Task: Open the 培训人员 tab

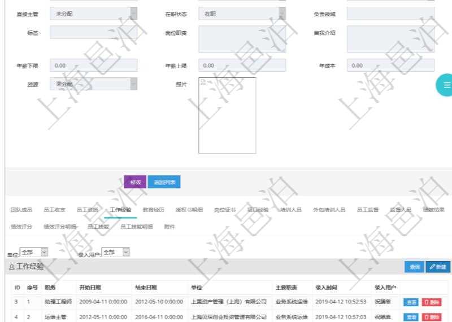Action: click(x=291, y=210)
